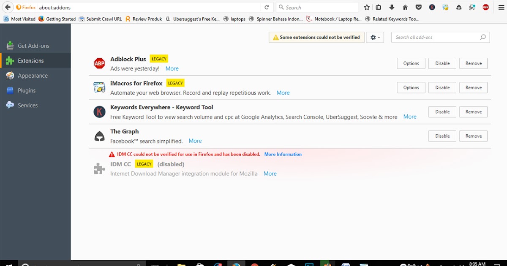Open the Downloads arrow icon
Viewport: 507px width, 266px height.
[x=392, y=7]
